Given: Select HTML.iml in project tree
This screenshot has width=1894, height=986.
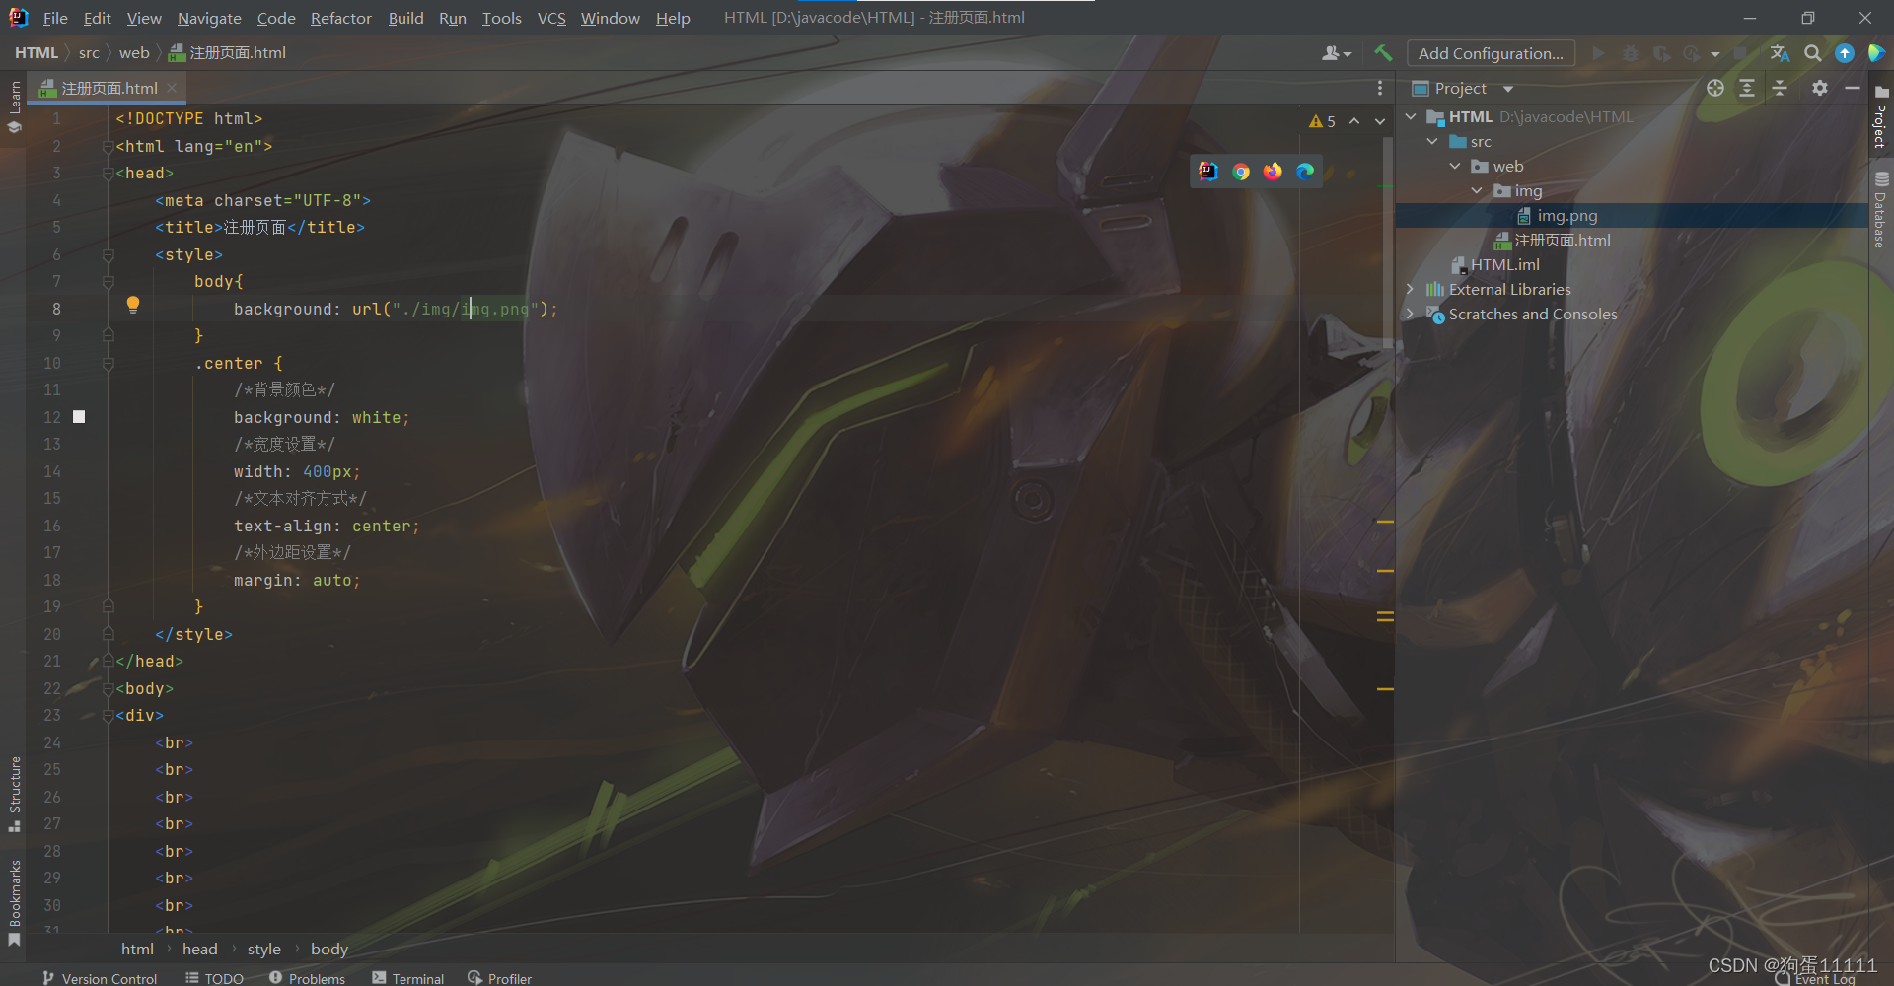Looking at the screenshot, I should point(1504,264).
